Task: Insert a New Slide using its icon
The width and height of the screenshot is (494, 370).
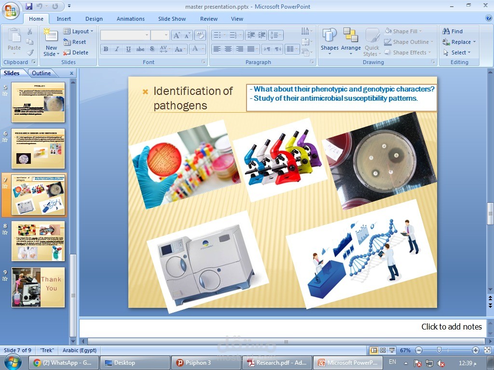Action: coord(51,35)
